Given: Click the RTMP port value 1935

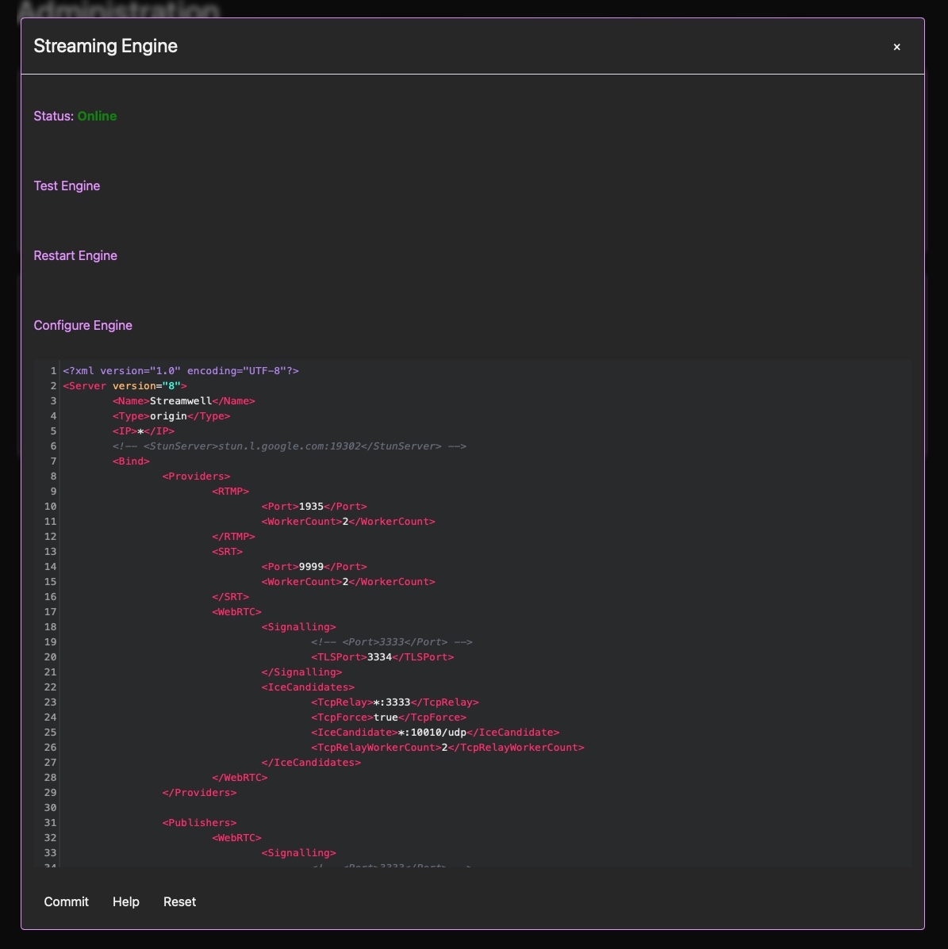Looking at the screenshot, I should coord(311,507).
